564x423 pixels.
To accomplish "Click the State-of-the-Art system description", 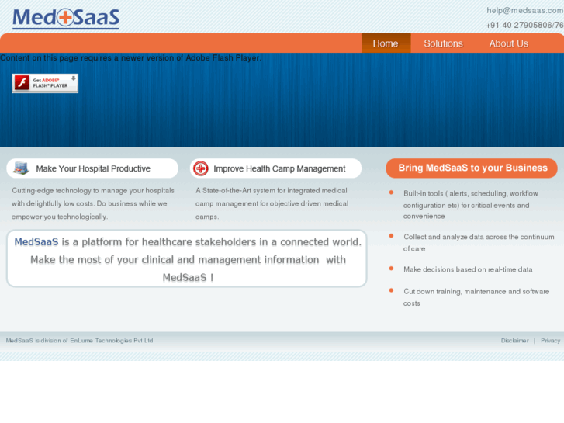I will (x=272, y=204).
